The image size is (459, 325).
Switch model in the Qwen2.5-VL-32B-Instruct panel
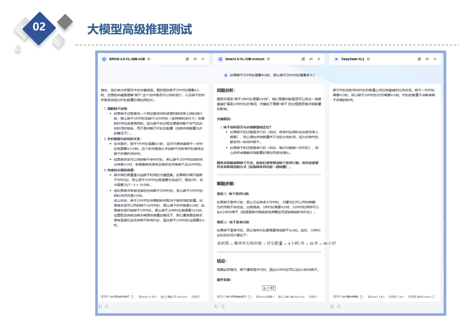(311, 59)
